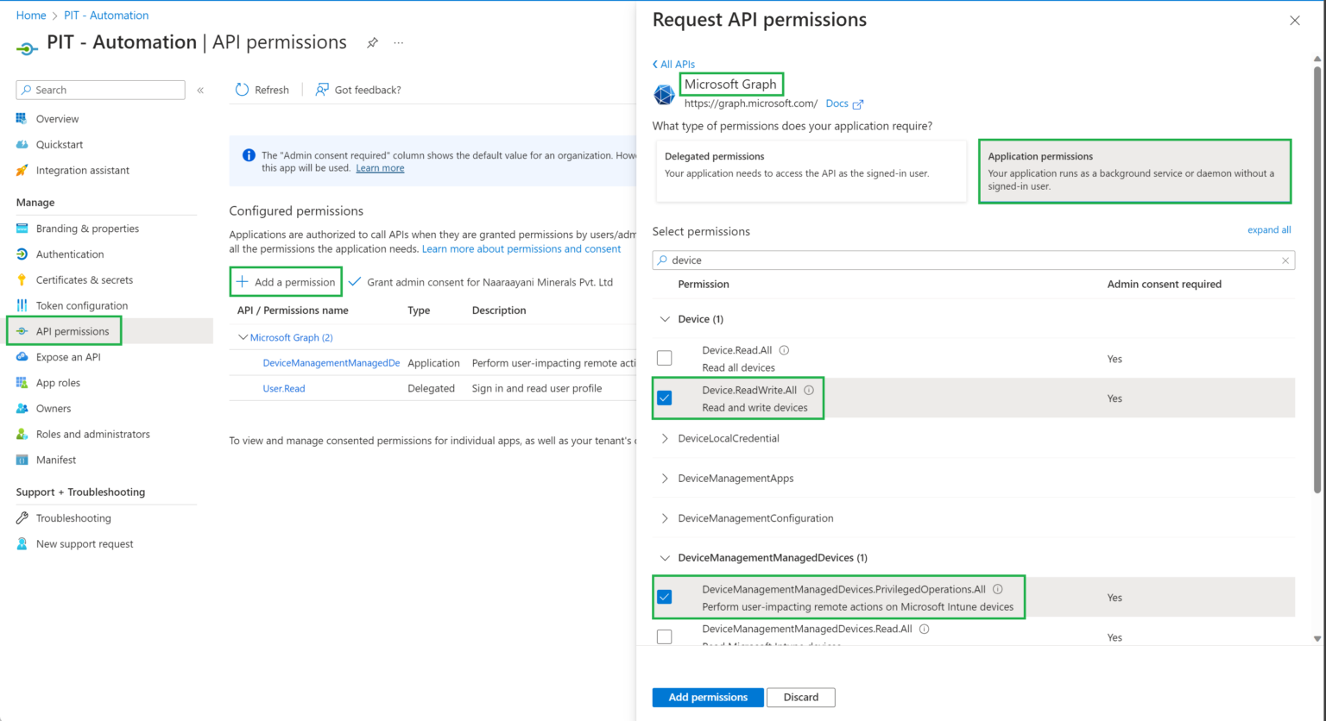This screenshot has width=1326, height=721.
Task: Click the Add permissions button
Action: tap(707, 697)
